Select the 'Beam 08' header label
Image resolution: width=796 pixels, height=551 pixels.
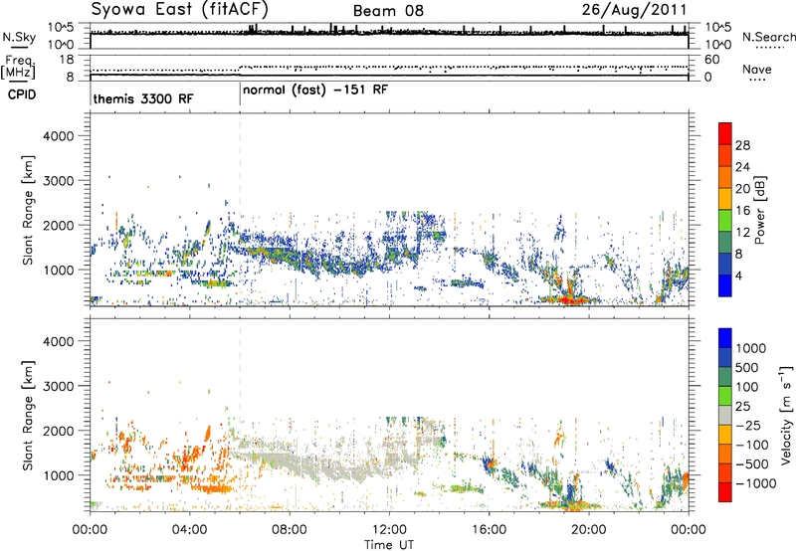click(x=388, y=11)
